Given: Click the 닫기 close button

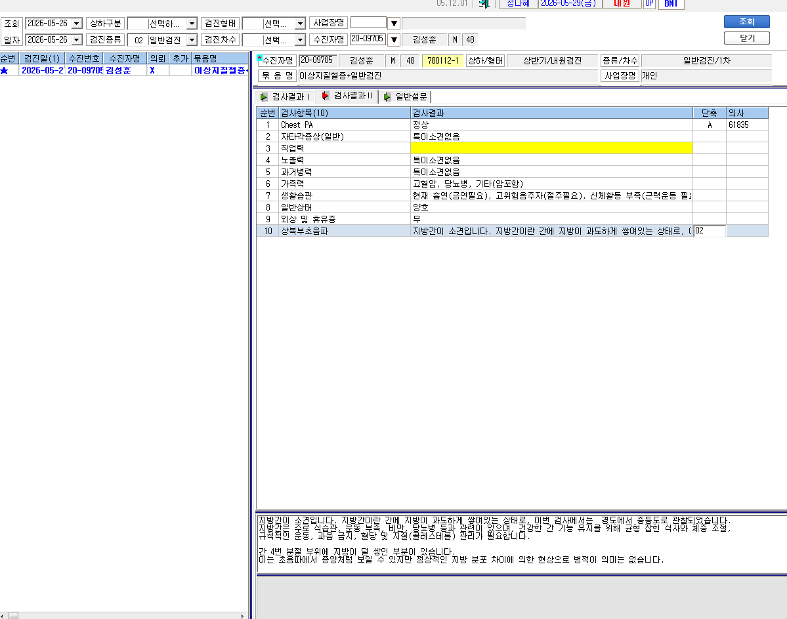Looking at the screenshot, I should [x=746, y=38].
